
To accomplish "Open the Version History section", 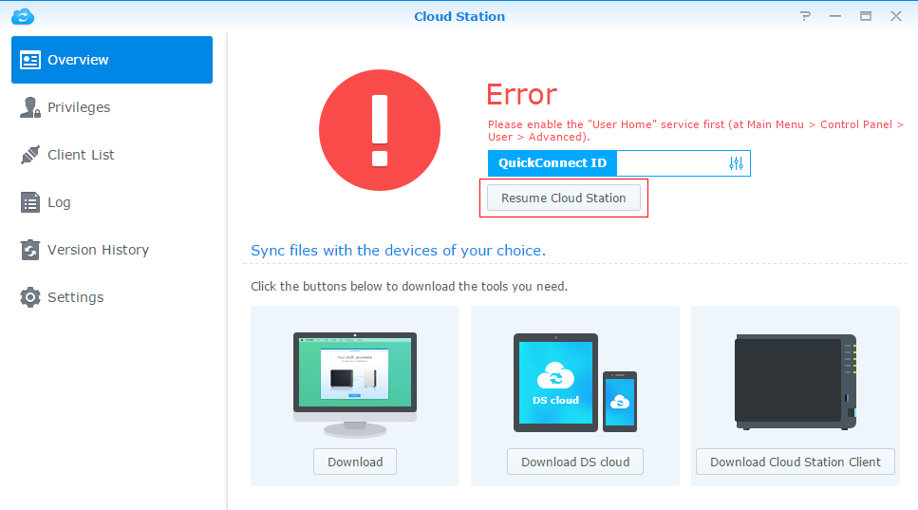I will pyautogui.click(x=112, y=250).
